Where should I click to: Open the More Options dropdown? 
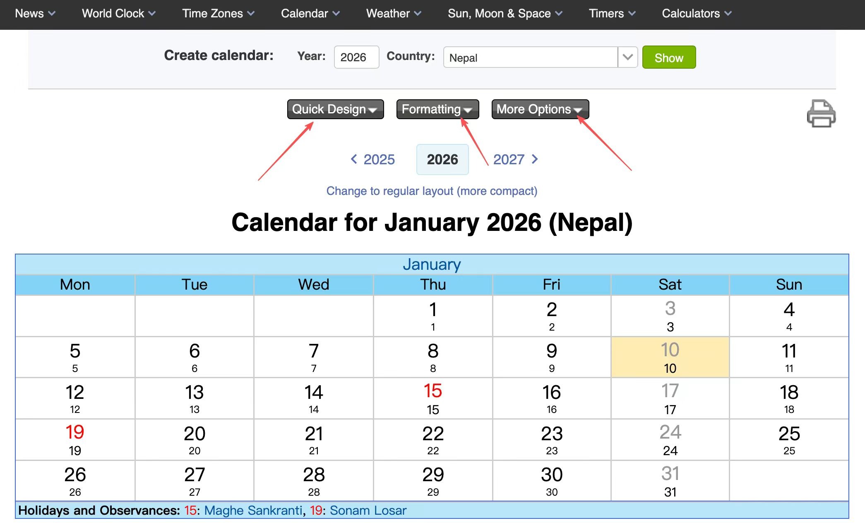coord(539,109)
